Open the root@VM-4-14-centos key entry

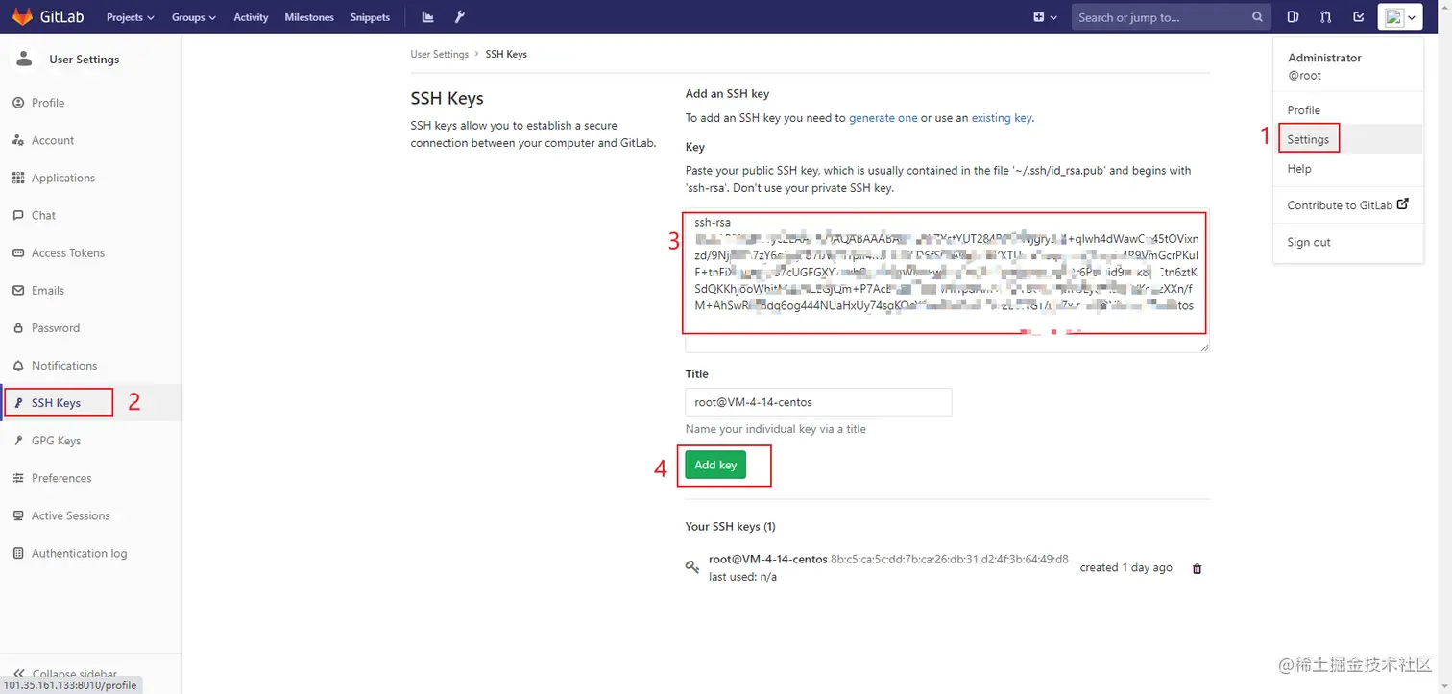pos(767,559)
